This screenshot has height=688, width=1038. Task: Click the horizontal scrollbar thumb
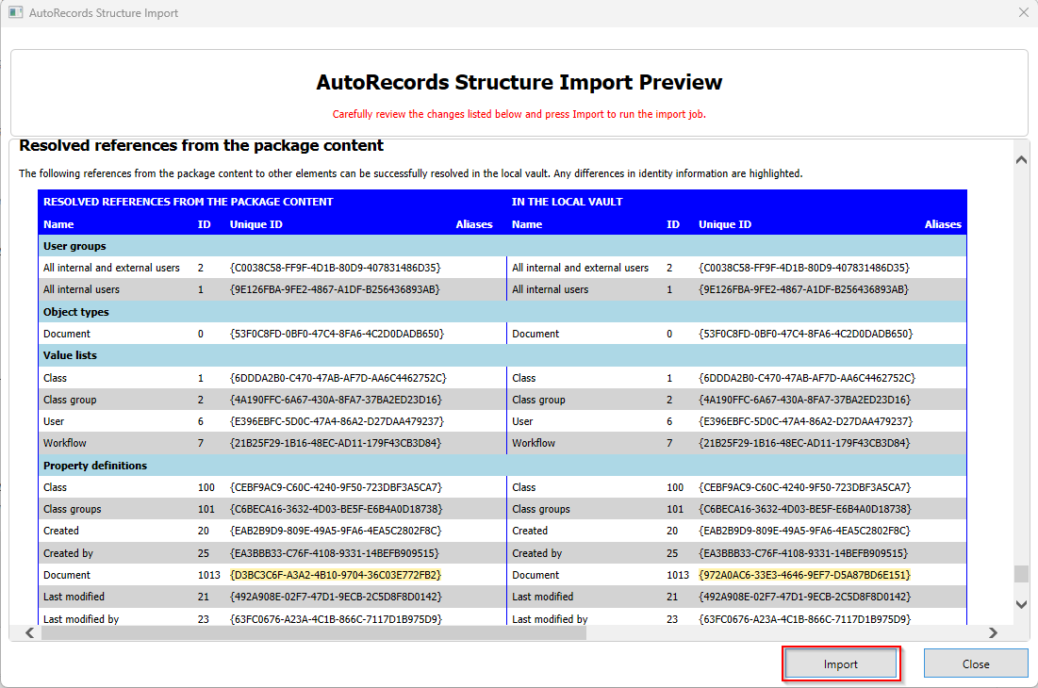[314, 633]
